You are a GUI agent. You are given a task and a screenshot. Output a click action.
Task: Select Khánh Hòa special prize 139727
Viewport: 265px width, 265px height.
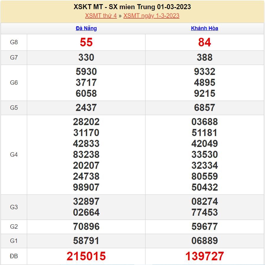(x=205, y=256)
